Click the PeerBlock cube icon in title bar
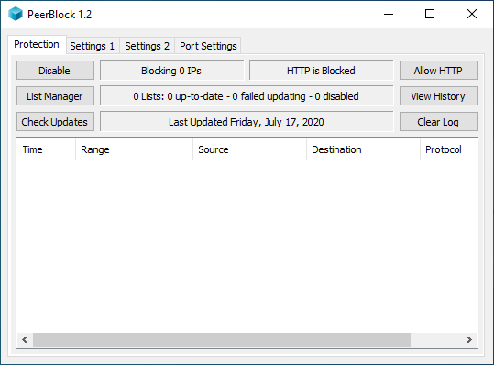494x365 pixels. click(16, 14)
